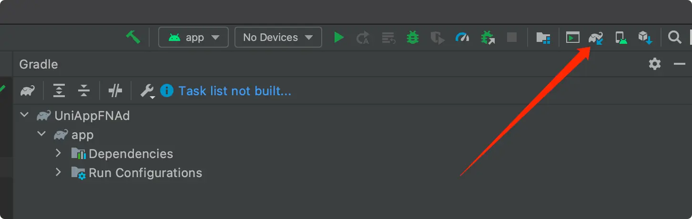The width and height of the screenshot is (692, 219).
Task: Run the app with green play button
Action: point(339,37)
